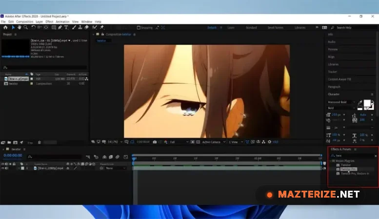The height and width of the screenshot is (219, 379).
Task: Select the Selection arrow tool
Action: click(x=13, y=27)
